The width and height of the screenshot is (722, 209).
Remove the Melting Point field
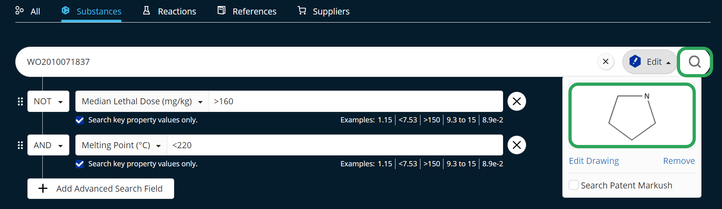(x=517, y=145)
